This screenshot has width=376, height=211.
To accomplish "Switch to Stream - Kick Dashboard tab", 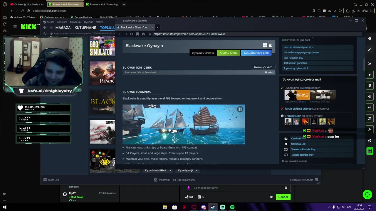I will (x=65, y=4).
